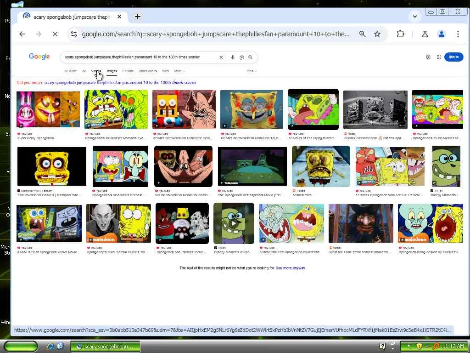Start voice search with the microphone icon
The image size is (470, 353).
click(x=232, y=57)
